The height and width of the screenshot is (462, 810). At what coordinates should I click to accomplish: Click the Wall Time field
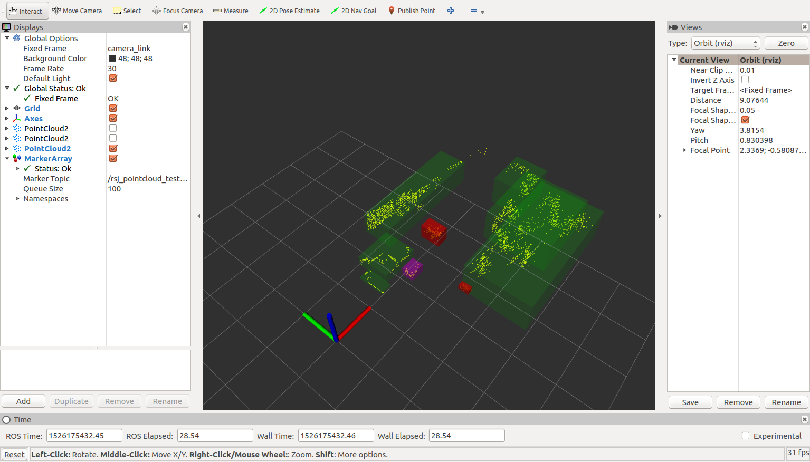coord(336,436)
